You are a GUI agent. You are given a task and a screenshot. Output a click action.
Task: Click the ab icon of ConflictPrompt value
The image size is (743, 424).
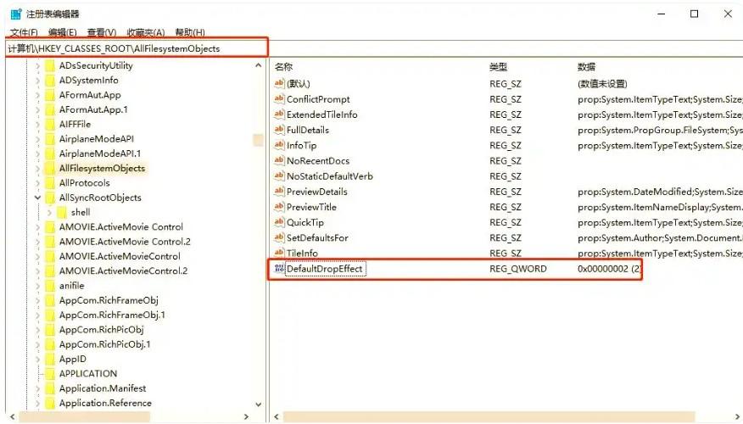pyautogui.click(x=279, y=99)
